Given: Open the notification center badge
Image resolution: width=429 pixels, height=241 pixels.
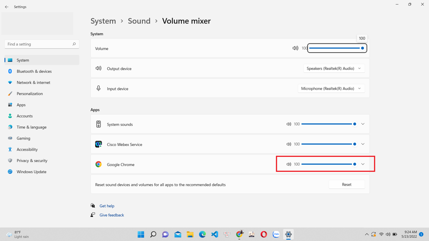Looking at the screenshot, I should point(421,234).
